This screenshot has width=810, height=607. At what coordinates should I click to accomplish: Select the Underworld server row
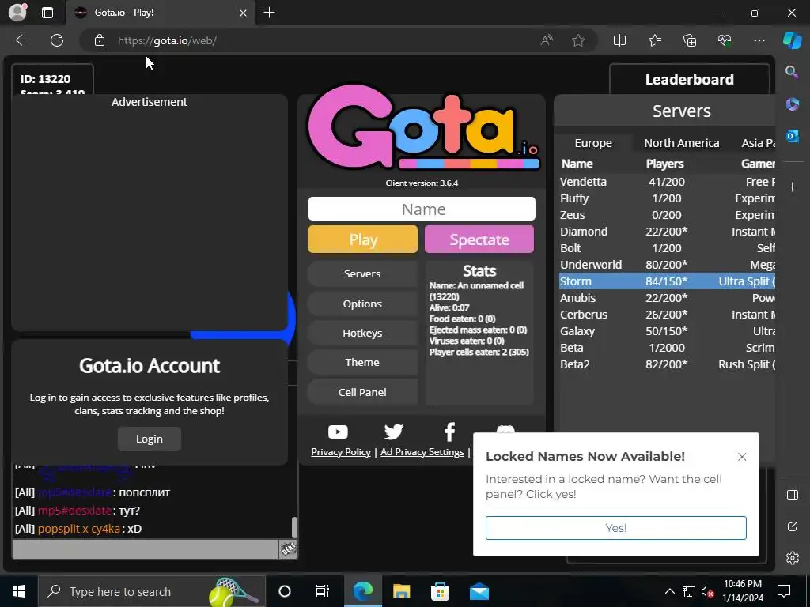point(667,264)
